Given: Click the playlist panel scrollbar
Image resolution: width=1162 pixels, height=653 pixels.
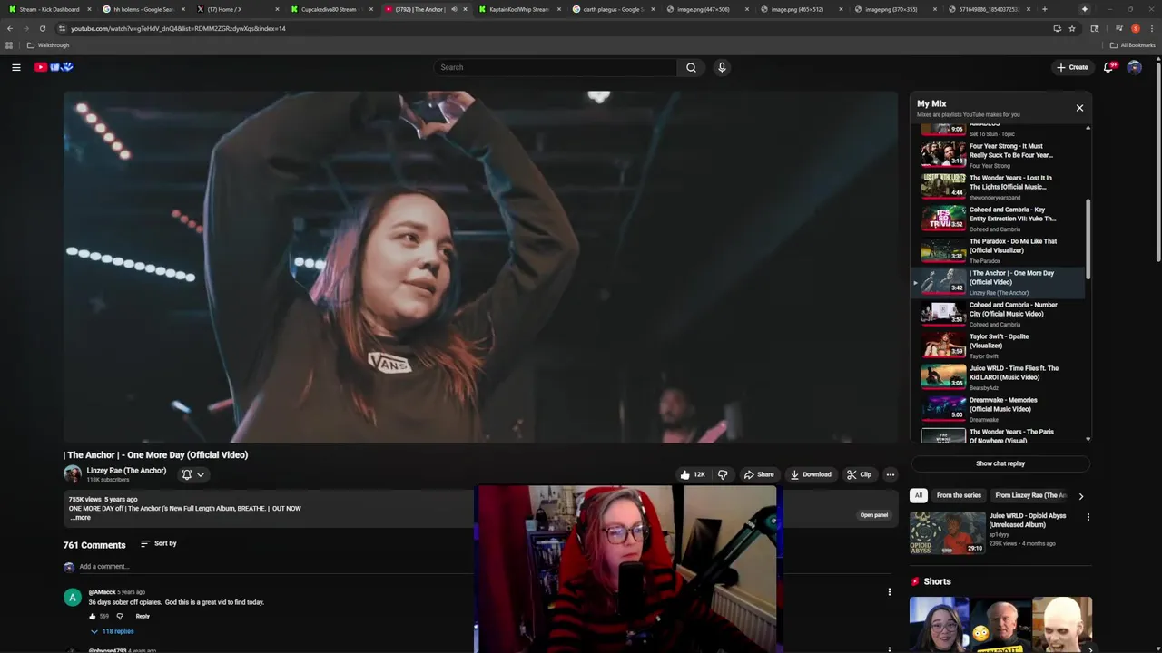Looking at the screenshot, I should click(1088, 238).
